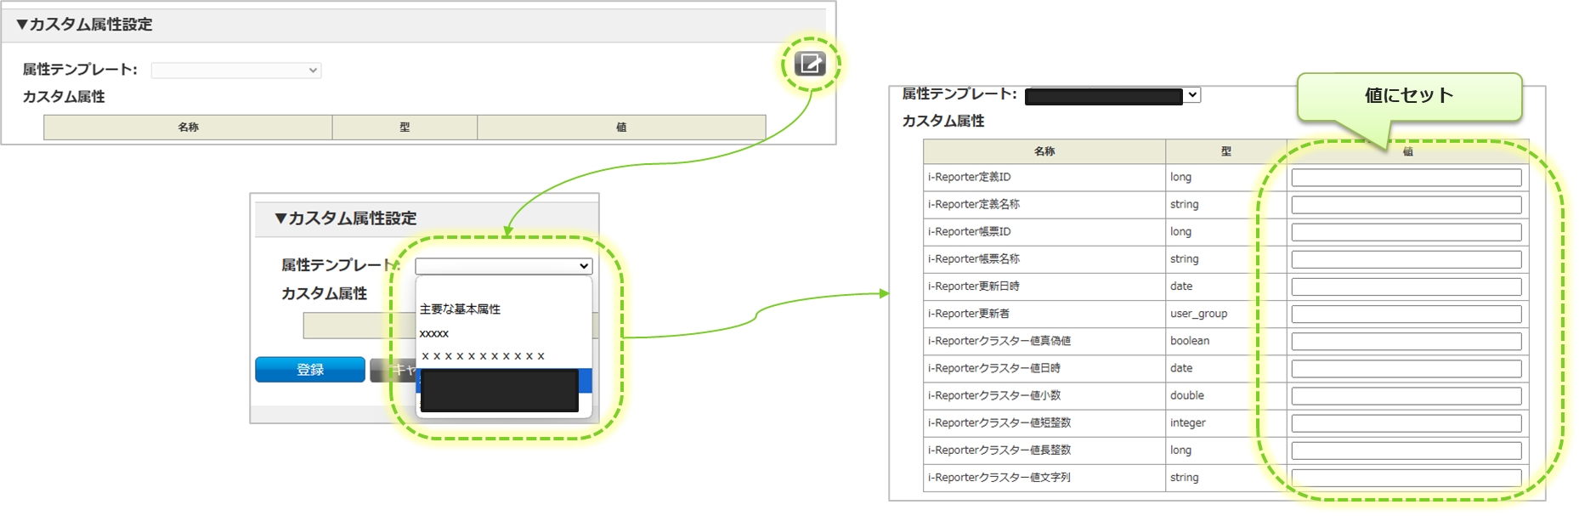Click the i-Reporterクラスター値小数 name cell
The width and height of the screenshot is (1579, 516).
[x=1044, y=395]
